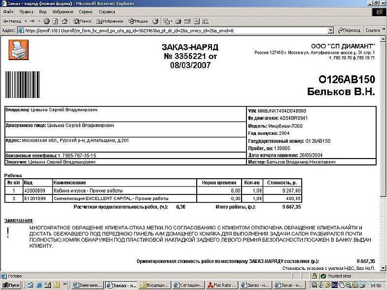This screenshot has height=290, width=387.
Task: Click the Refresh page toolbar icon
Action: 56,21
